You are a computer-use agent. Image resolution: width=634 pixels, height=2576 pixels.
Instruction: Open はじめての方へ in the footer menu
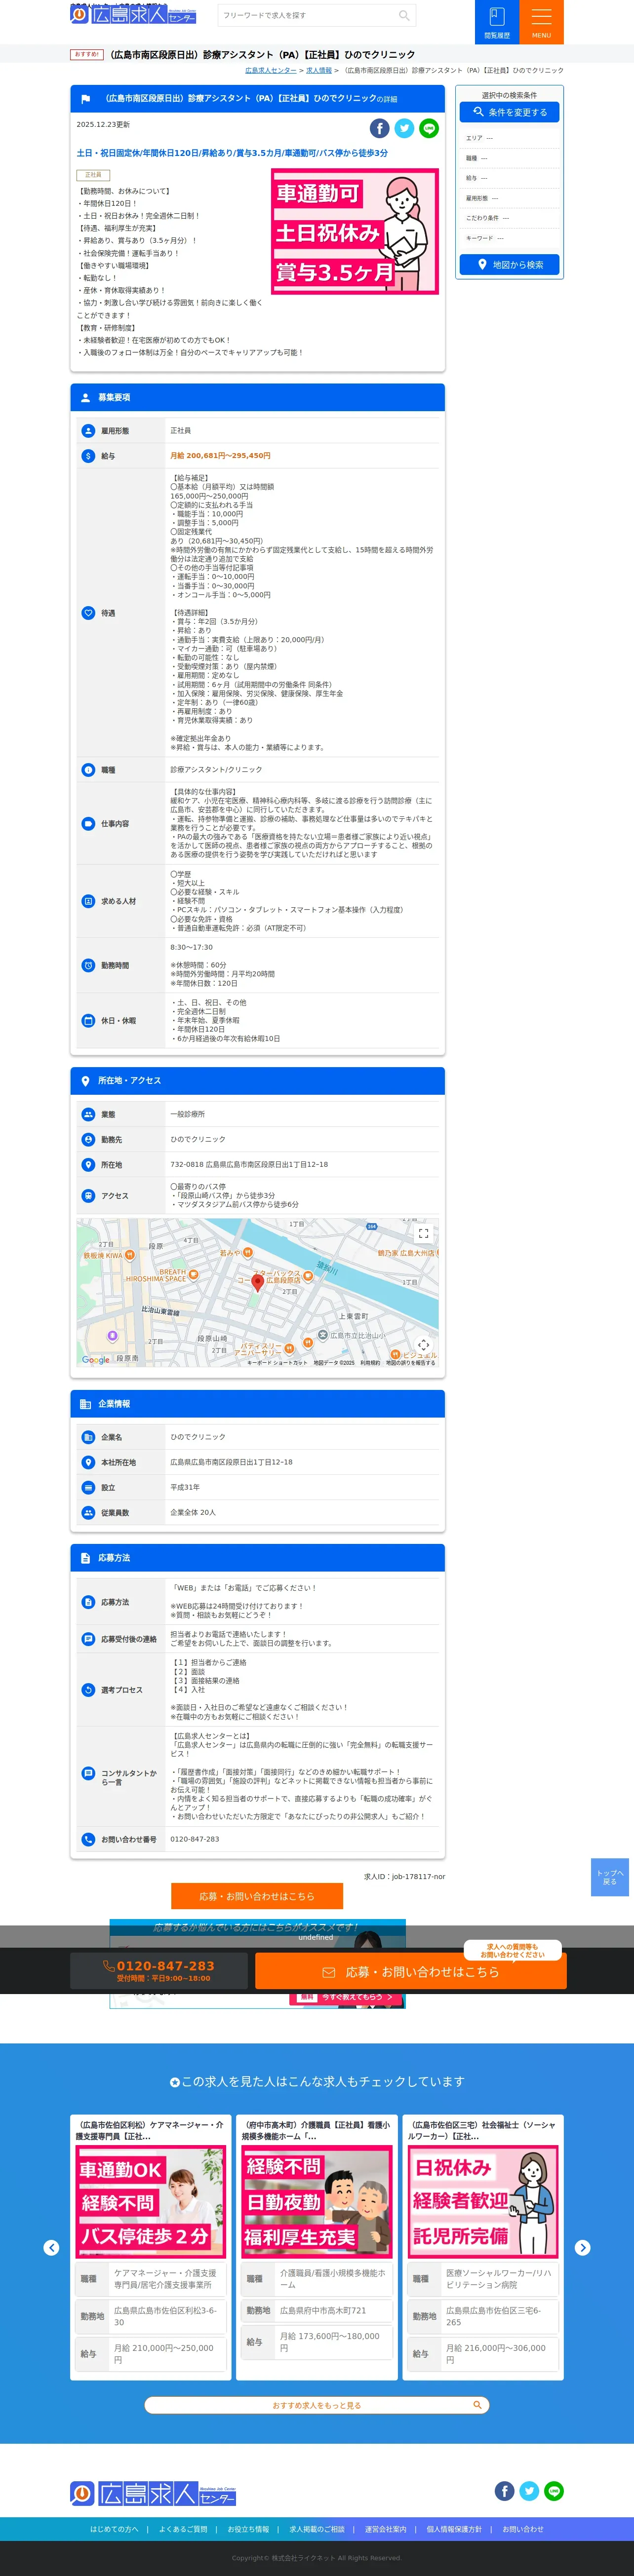pos(114,2529)
